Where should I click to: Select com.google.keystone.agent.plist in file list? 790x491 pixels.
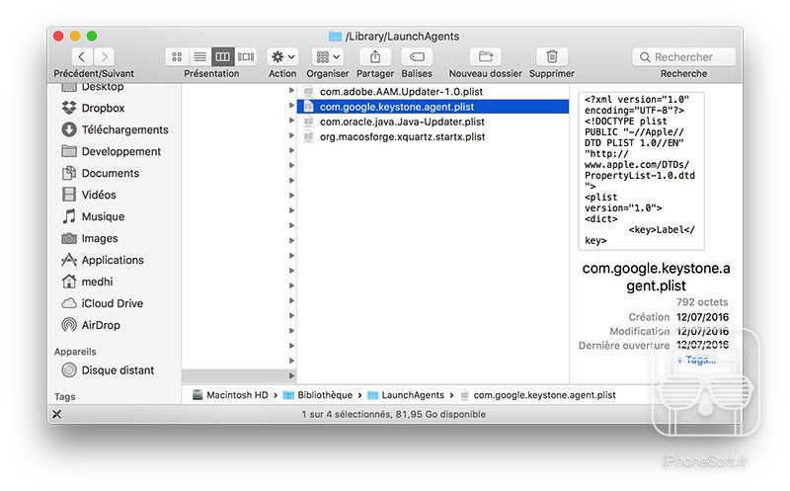pyautogui.click(x=433, y=107)
